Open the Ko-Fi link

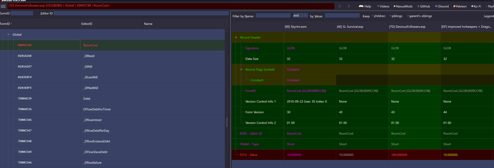(476, 6)
